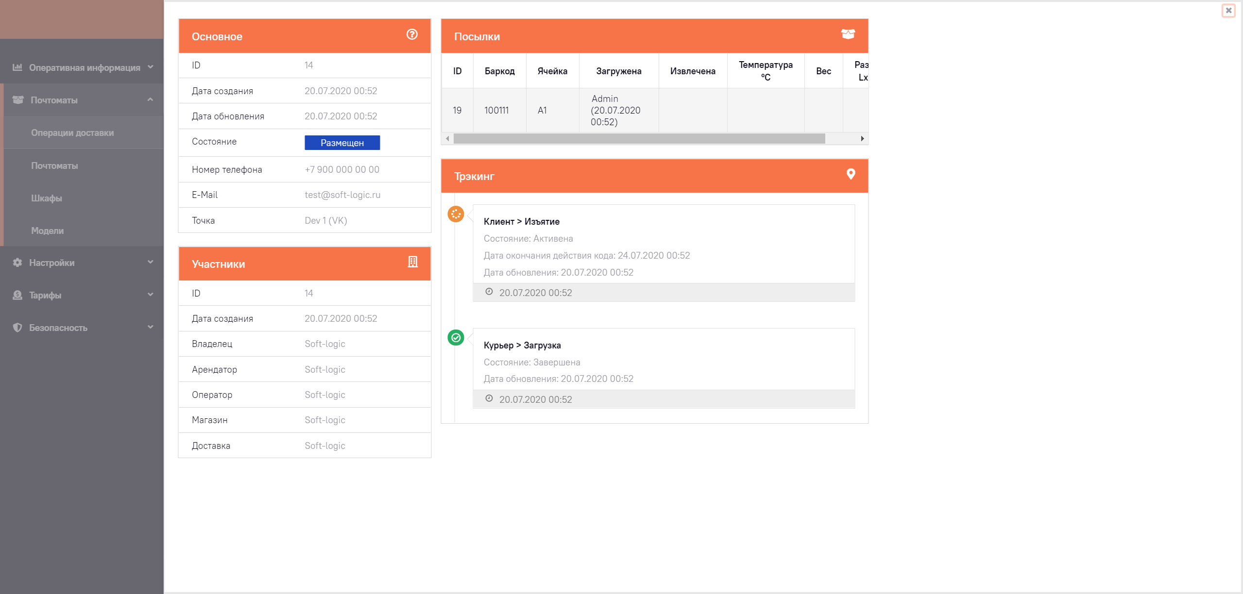This screenshot has height=594, width=1243.
Task: Click the Извлечена column header
Action: (x=693, y=71)
